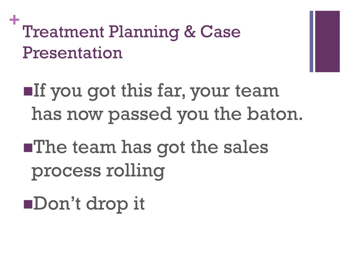This screenshot has height=263, width=351.
Task: Select the title 'Treatment Planning & Case'
Action: tap(132, 33)
